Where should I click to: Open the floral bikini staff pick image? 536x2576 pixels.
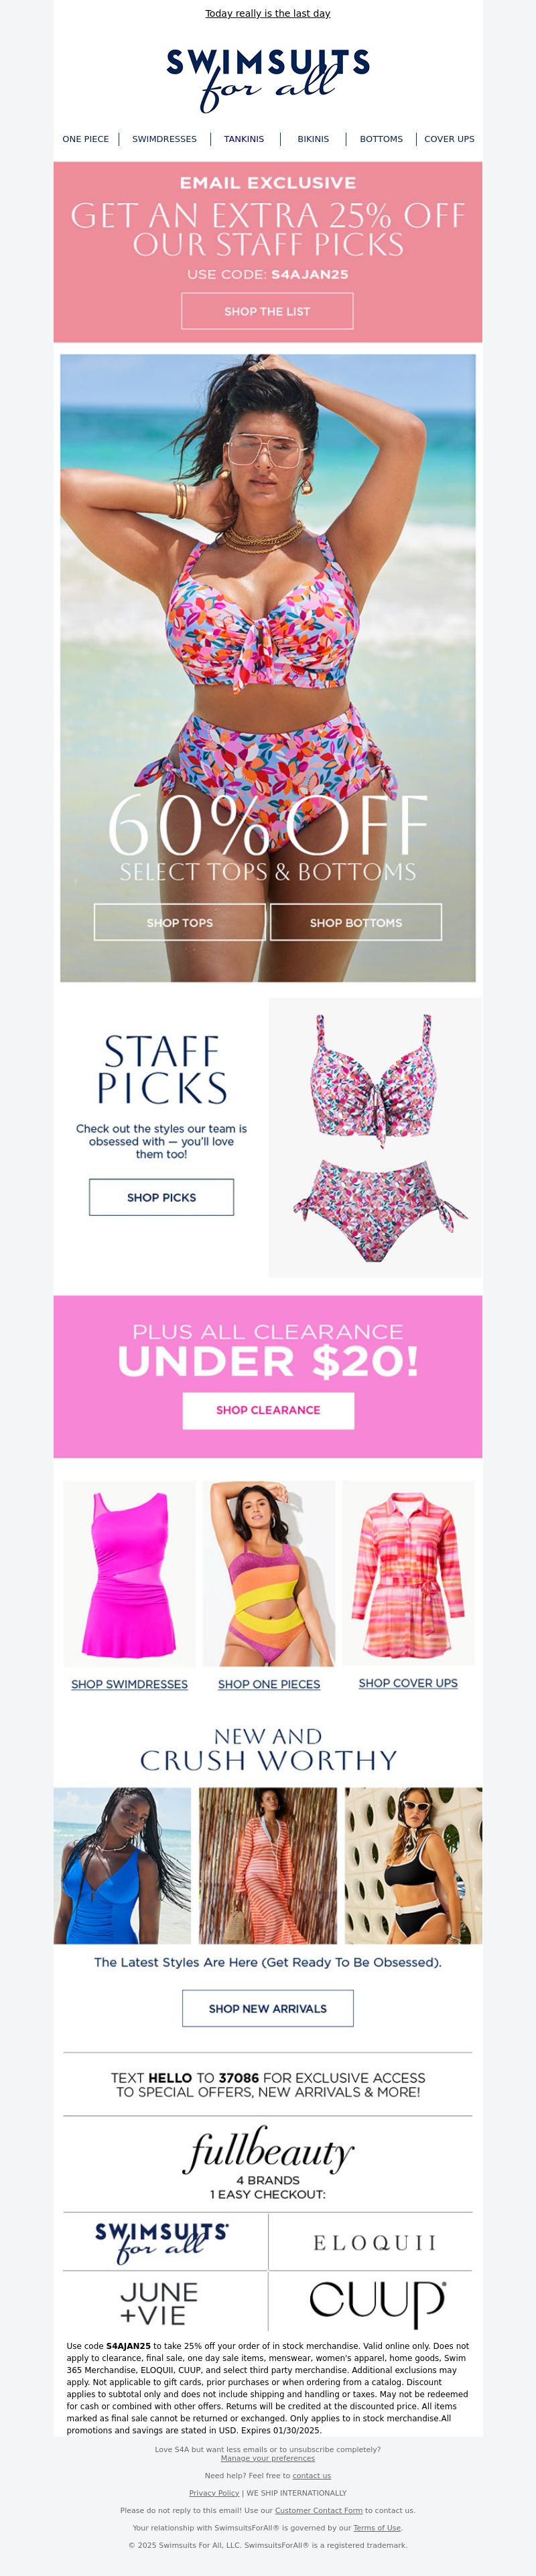(x=376, y=1138)
